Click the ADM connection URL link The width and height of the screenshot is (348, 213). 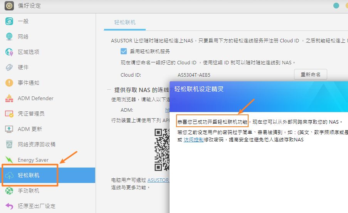(167, 110)
